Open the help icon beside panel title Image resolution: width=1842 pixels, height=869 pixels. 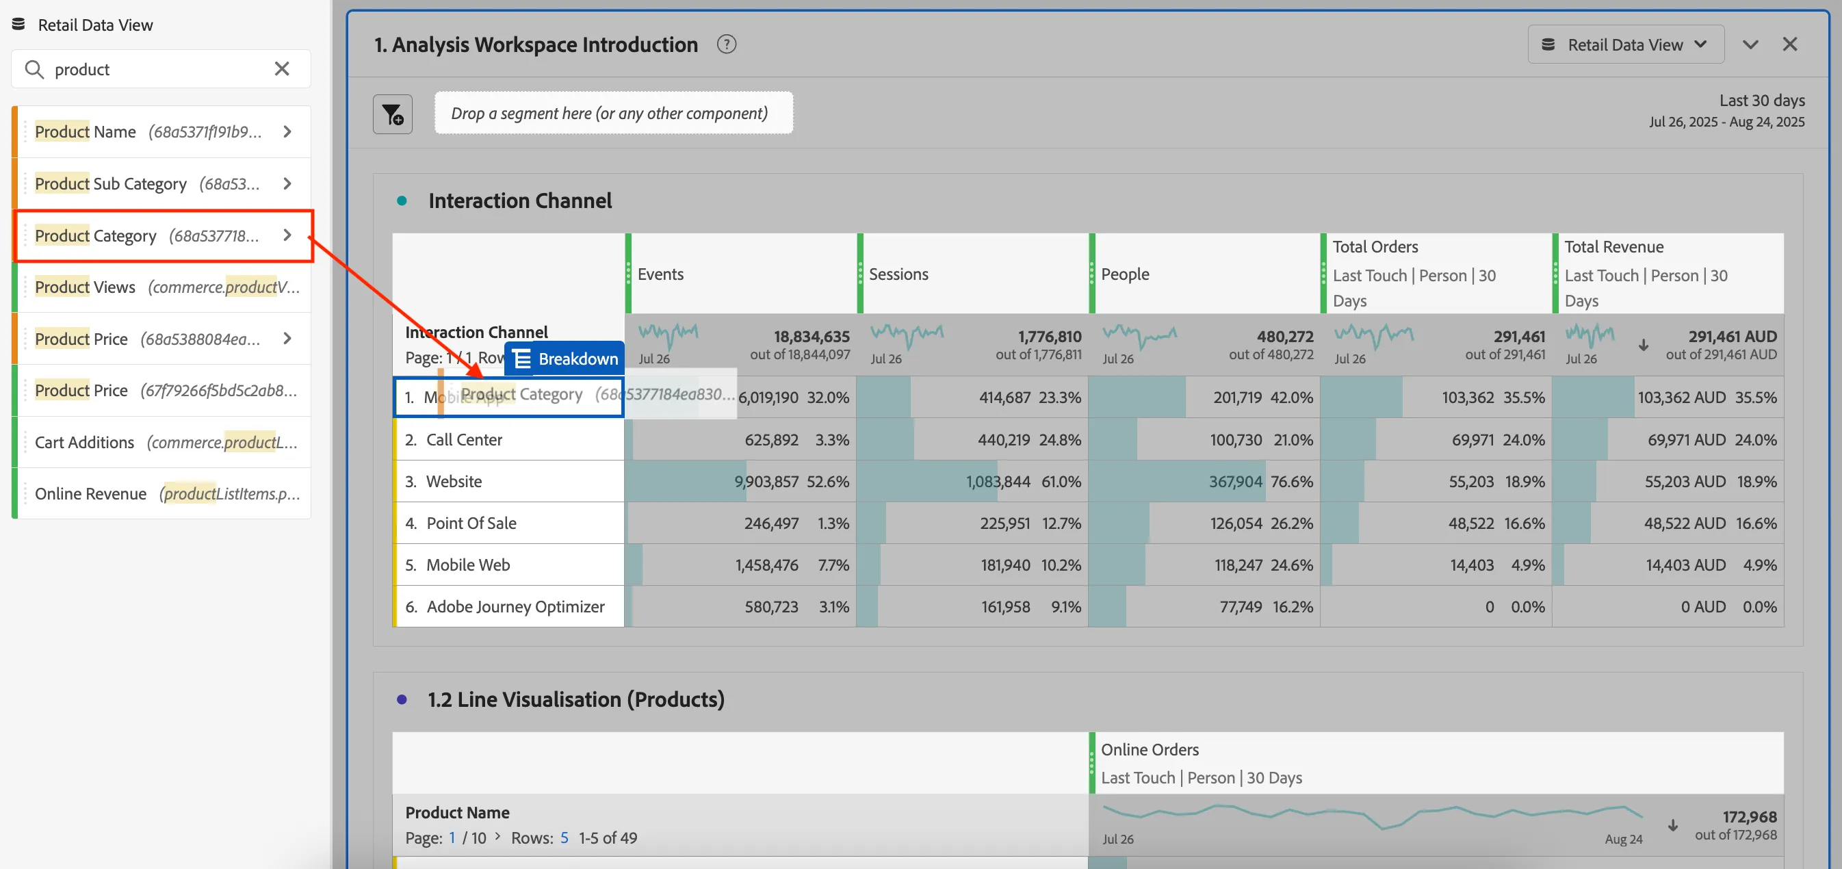click(x=726, y=44)
